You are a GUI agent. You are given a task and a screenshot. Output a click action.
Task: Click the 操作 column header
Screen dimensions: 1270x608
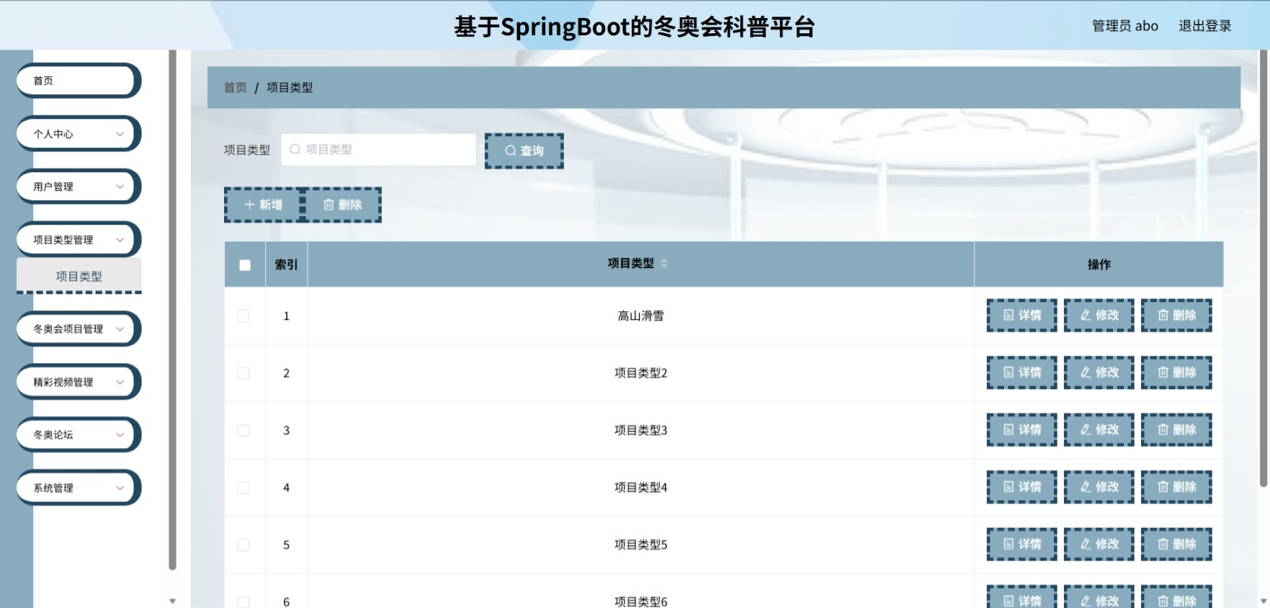pyautogui.click(x=1099, y=264)
